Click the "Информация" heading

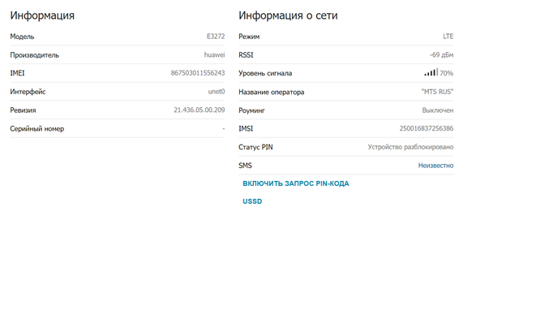(42, 15)
